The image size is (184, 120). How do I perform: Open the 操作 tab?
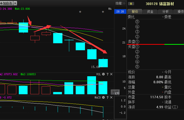179,12
